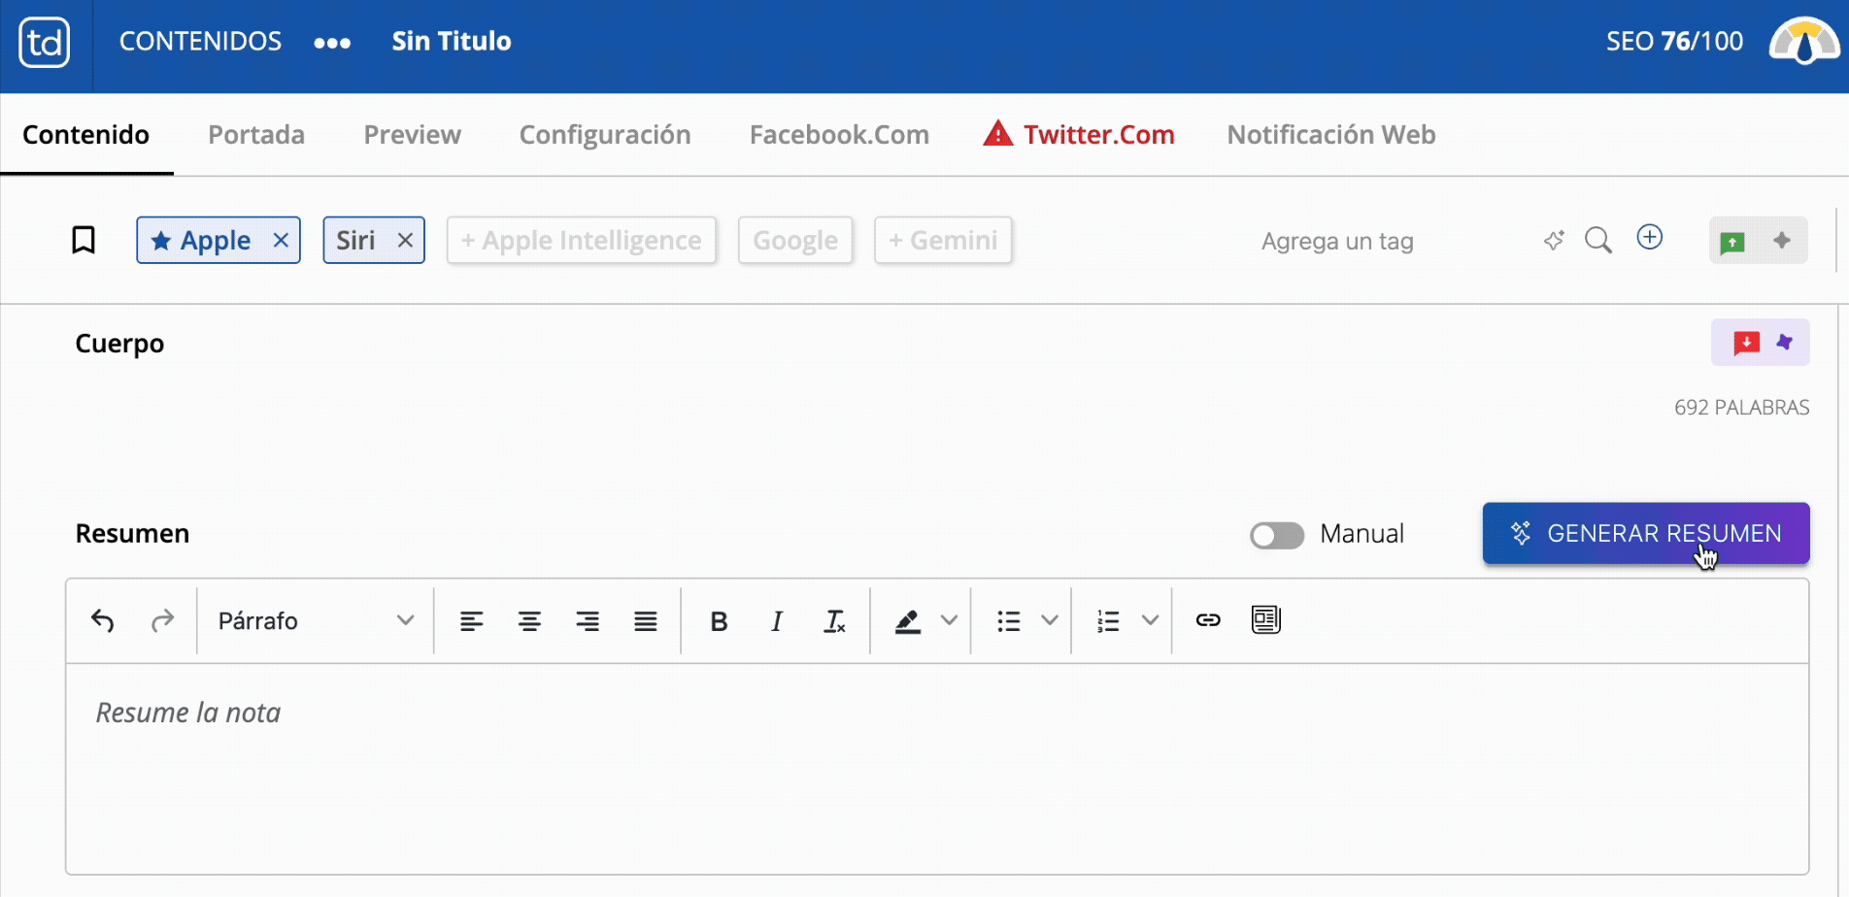Toggle italic formatting
Viewport: 1849px width, 897px height.
777,621
